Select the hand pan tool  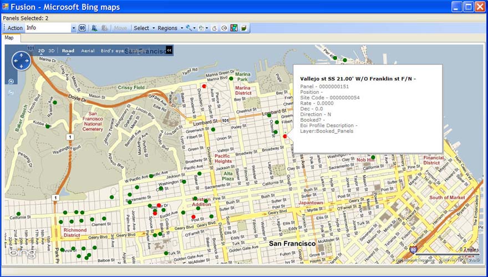point(201,28)
